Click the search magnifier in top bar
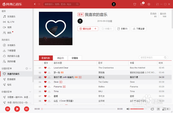The height and width of the screenshot is (113, 173). [77, 4]
